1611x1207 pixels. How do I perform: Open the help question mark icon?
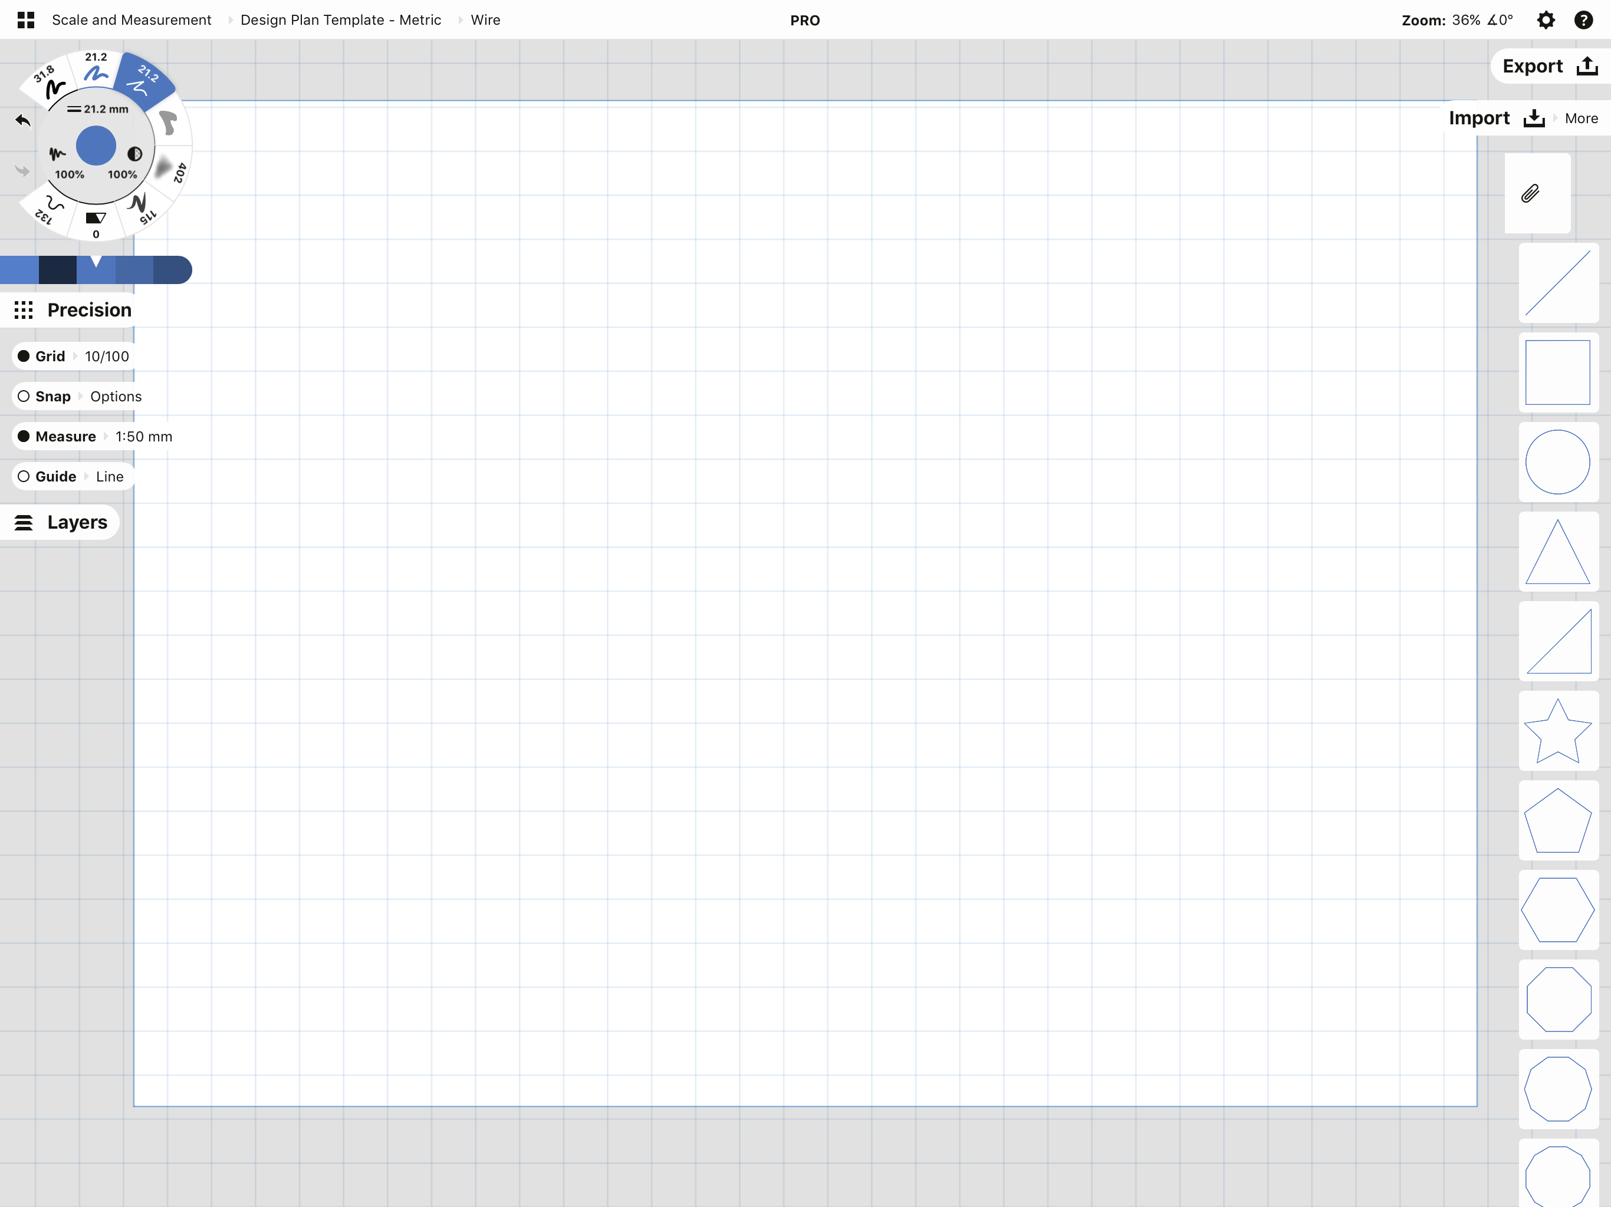click(1585, 19)
